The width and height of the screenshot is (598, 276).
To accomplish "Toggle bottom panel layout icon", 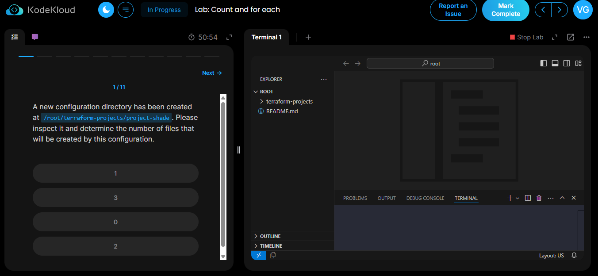I will coord(555,63).
